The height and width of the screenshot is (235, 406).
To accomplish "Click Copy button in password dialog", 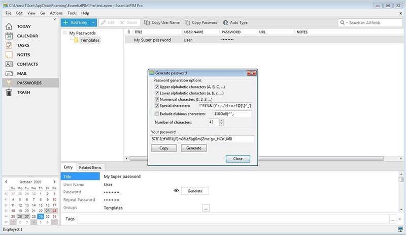I will click(163, 148).
